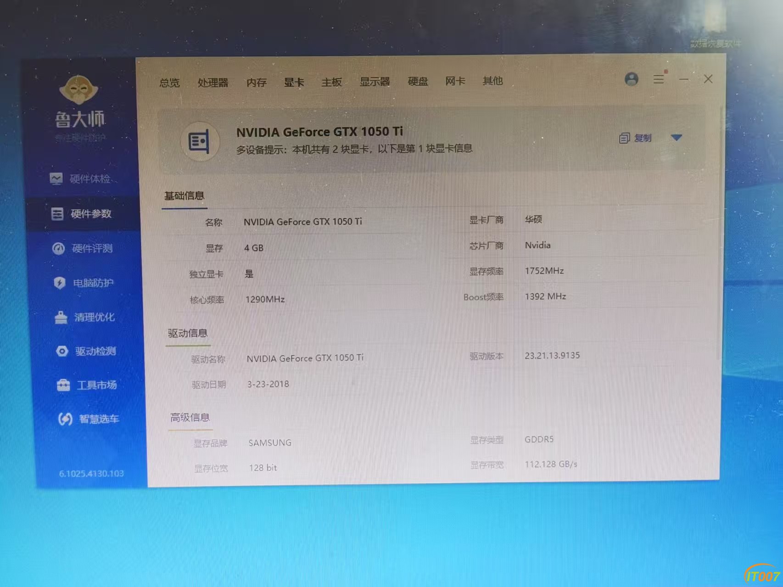
Task: Switch to the 处理器 processor tab
Action: click(213, 83)
